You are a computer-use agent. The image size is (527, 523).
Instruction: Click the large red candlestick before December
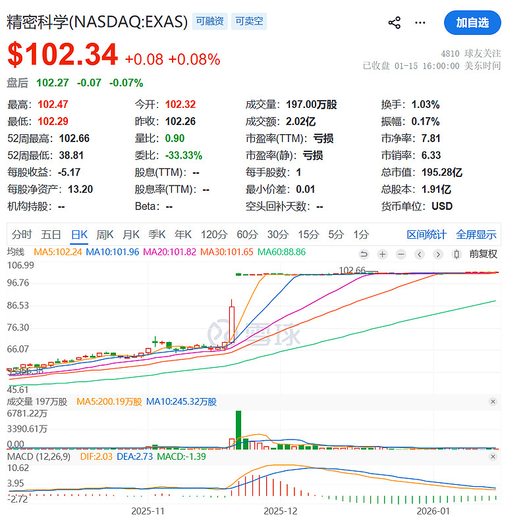coord(232,324)
